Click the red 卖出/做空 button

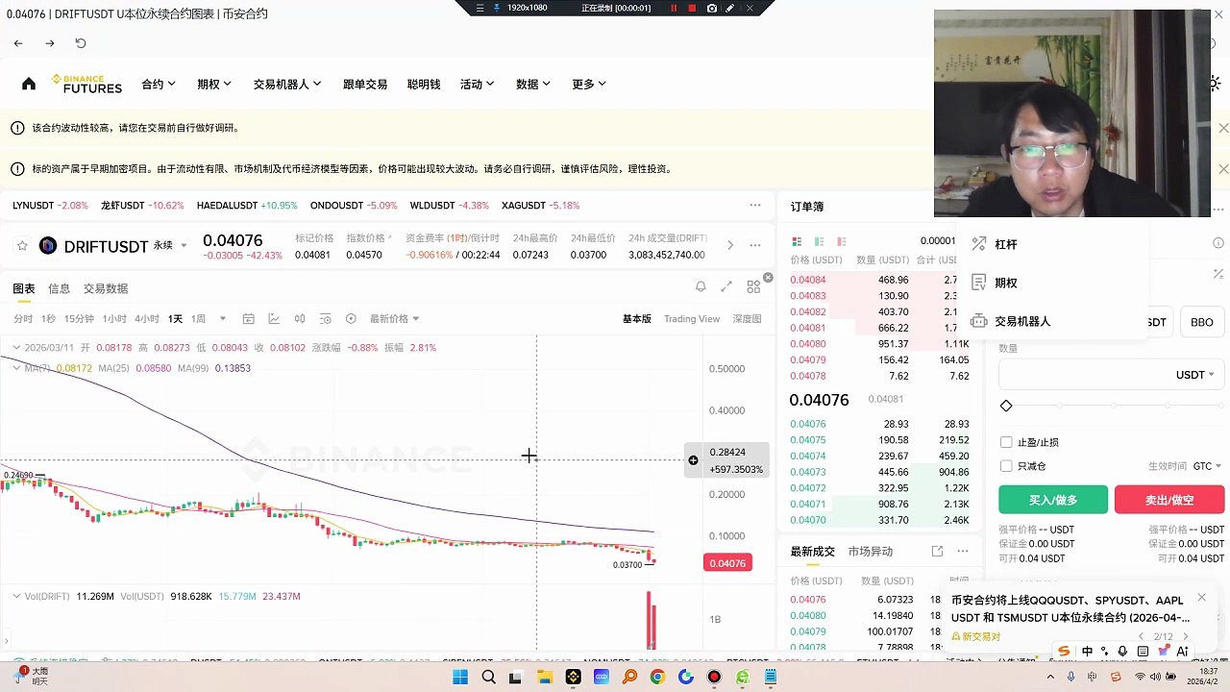coord(1169,500)
